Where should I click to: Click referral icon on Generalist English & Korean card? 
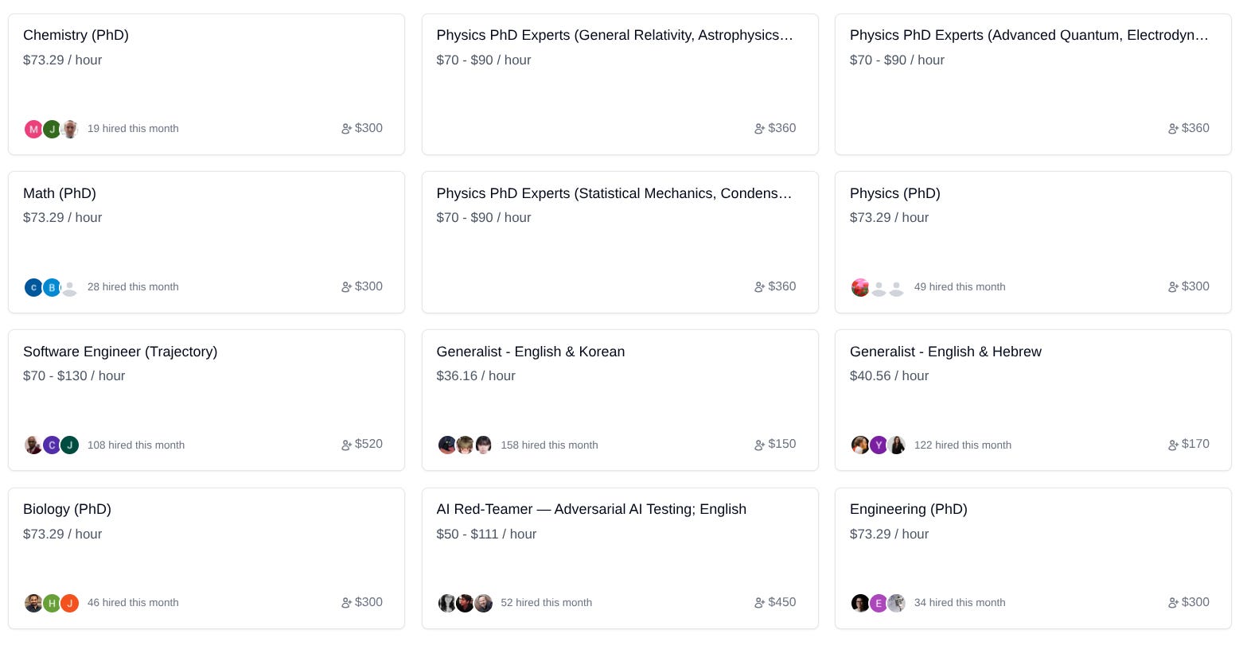(759, 445)
